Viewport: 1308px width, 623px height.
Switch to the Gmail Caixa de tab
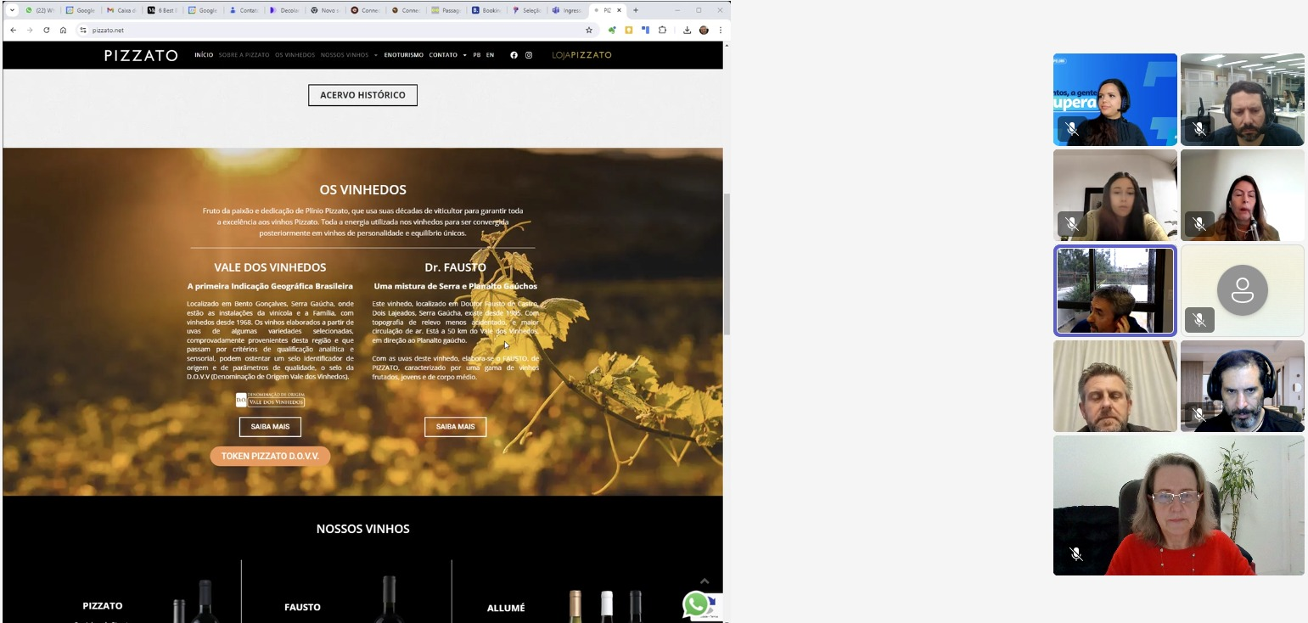121,10
